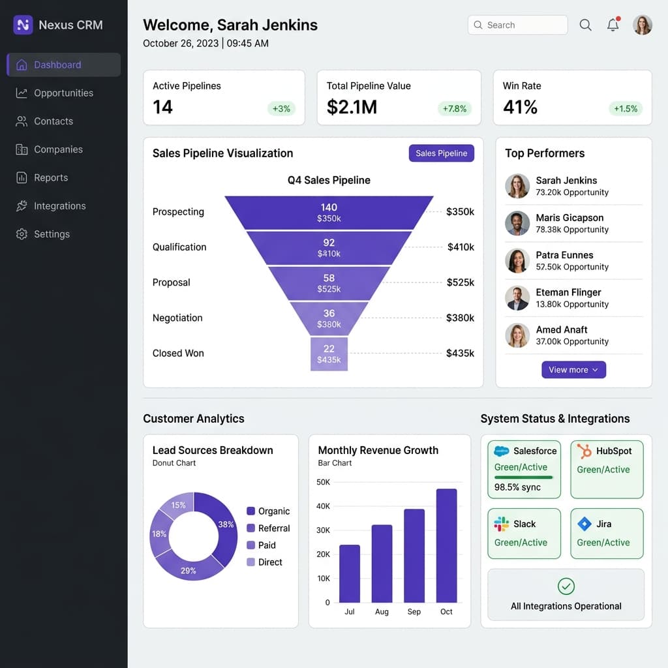Click the Referral legend color swatch
This screenshot has height=668, width=668.
click(251, 528)
